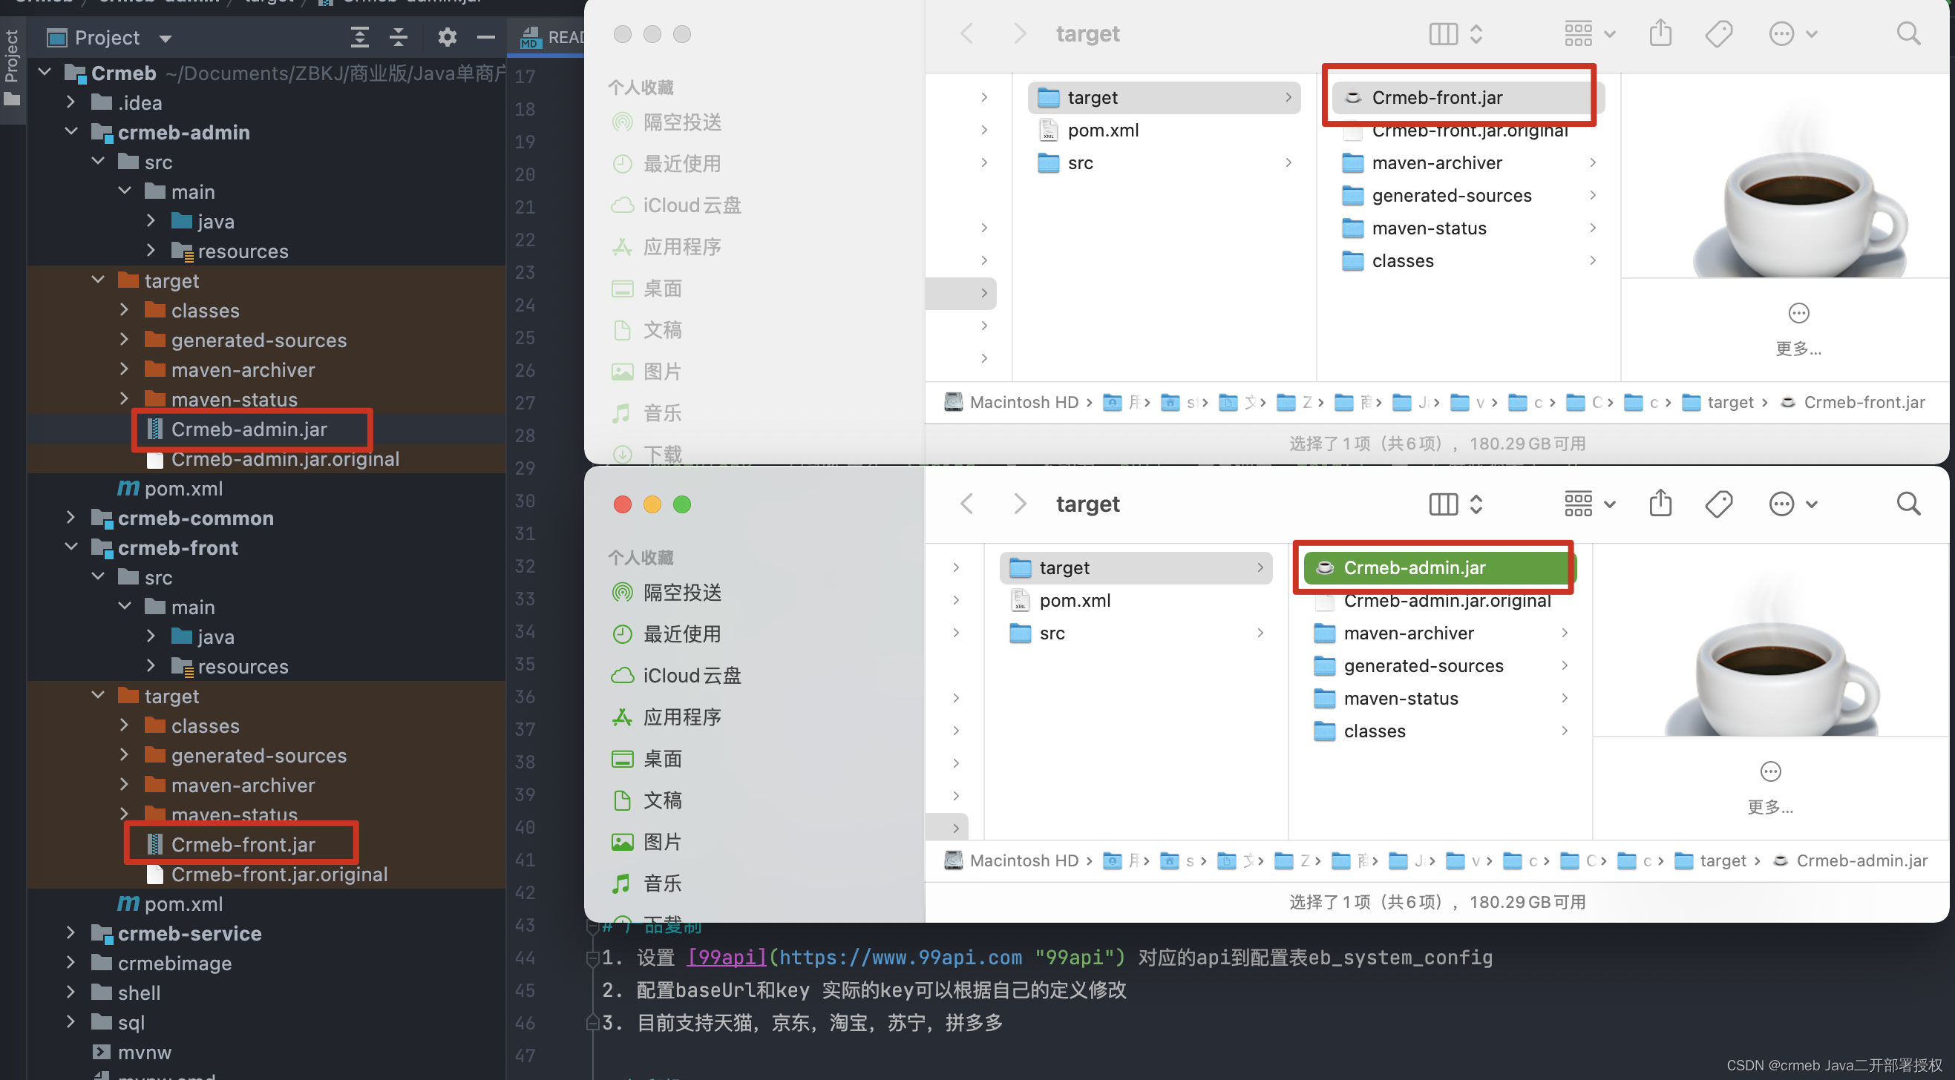Open the Project view dropdown
Viewport: 1955px width, 1080px height.
[x=166, y=37]
